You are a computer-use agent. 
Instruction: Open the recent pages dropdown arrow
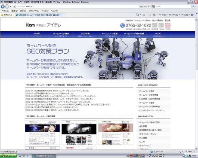(10, 6)
